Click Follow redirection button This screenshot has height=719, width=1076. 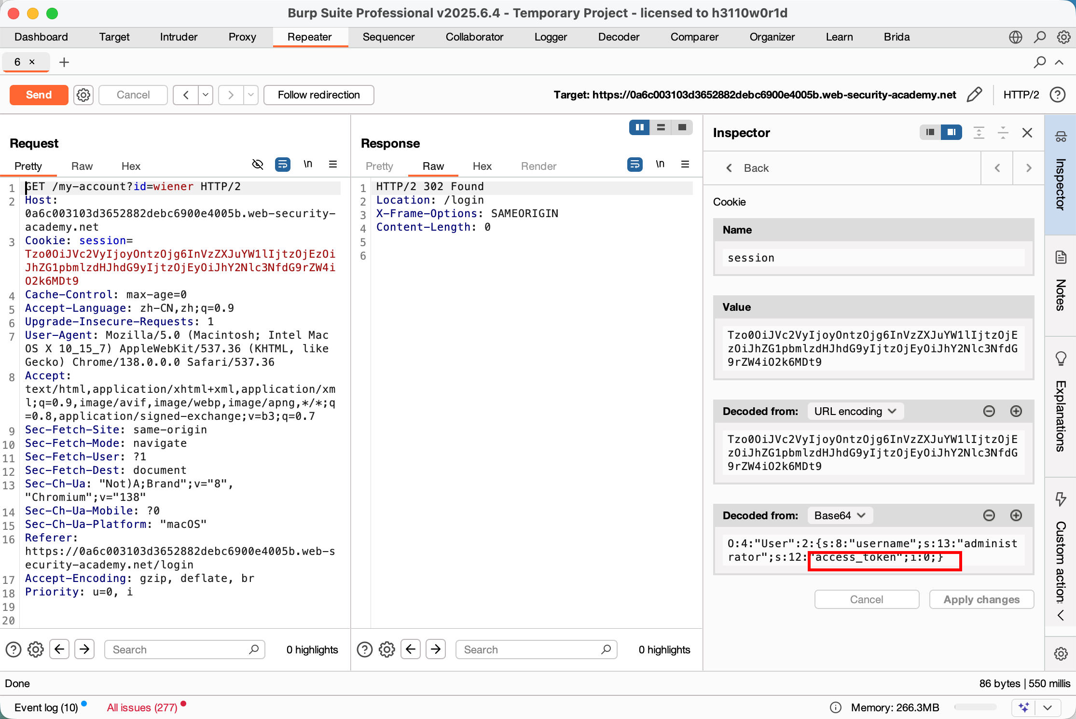point(318,95)
